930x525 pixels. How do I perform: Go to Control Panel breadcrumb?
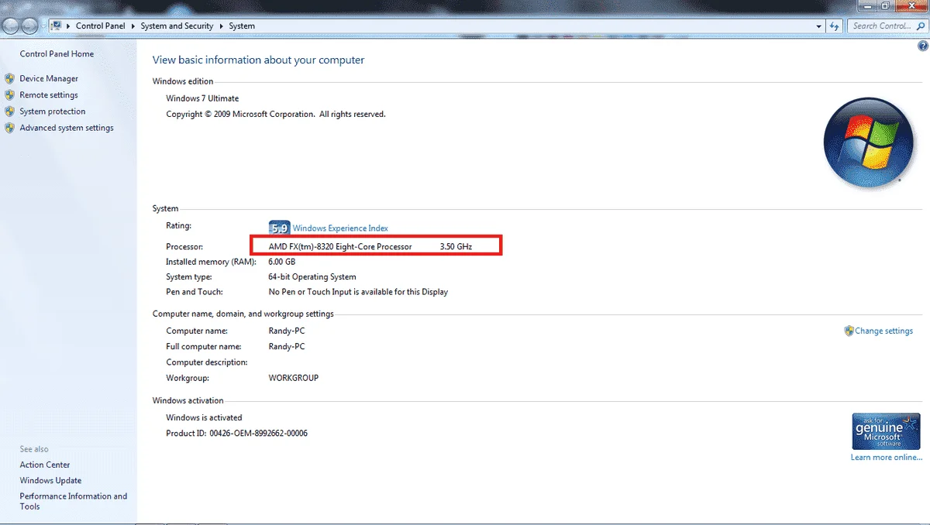tap(100, 26)
